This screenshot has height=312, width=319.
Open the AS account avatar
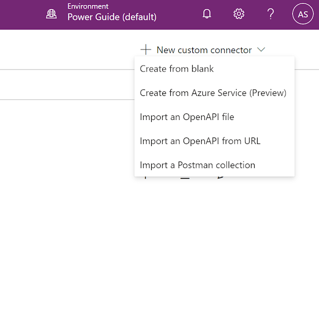click(x=303, y=14)
